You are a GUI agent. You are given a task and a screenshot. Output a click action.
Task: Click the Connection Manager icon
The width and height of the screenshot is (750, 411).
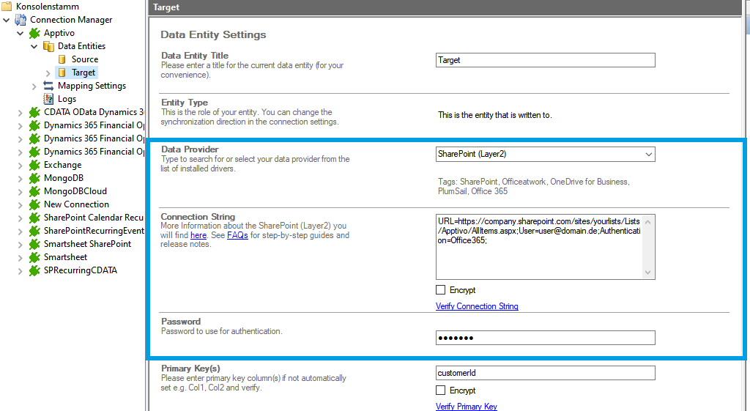[21, 20]
